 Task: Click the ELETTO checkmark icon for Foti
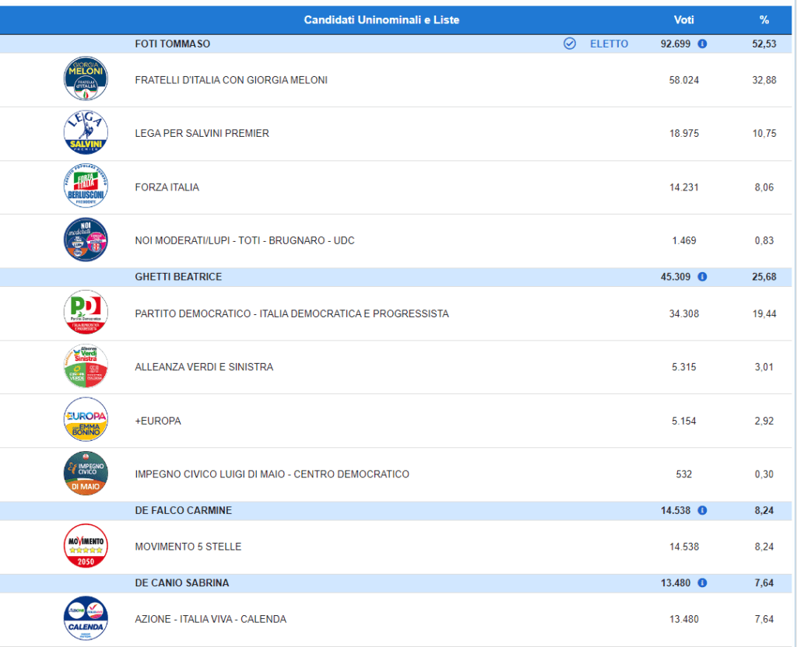tap(570, 44)
